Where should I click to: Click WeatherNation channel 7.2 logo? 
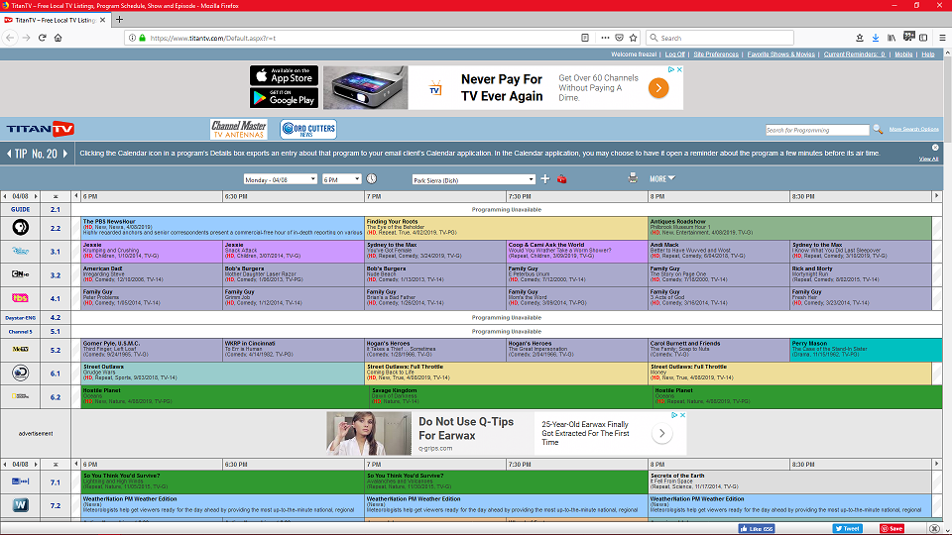click(20, 504)
